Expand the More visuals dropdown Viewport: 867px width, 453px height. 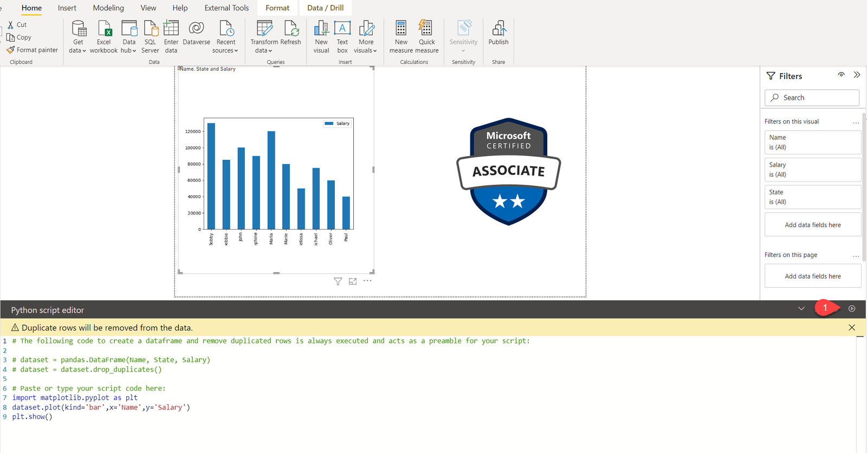(x=375, y=51)
